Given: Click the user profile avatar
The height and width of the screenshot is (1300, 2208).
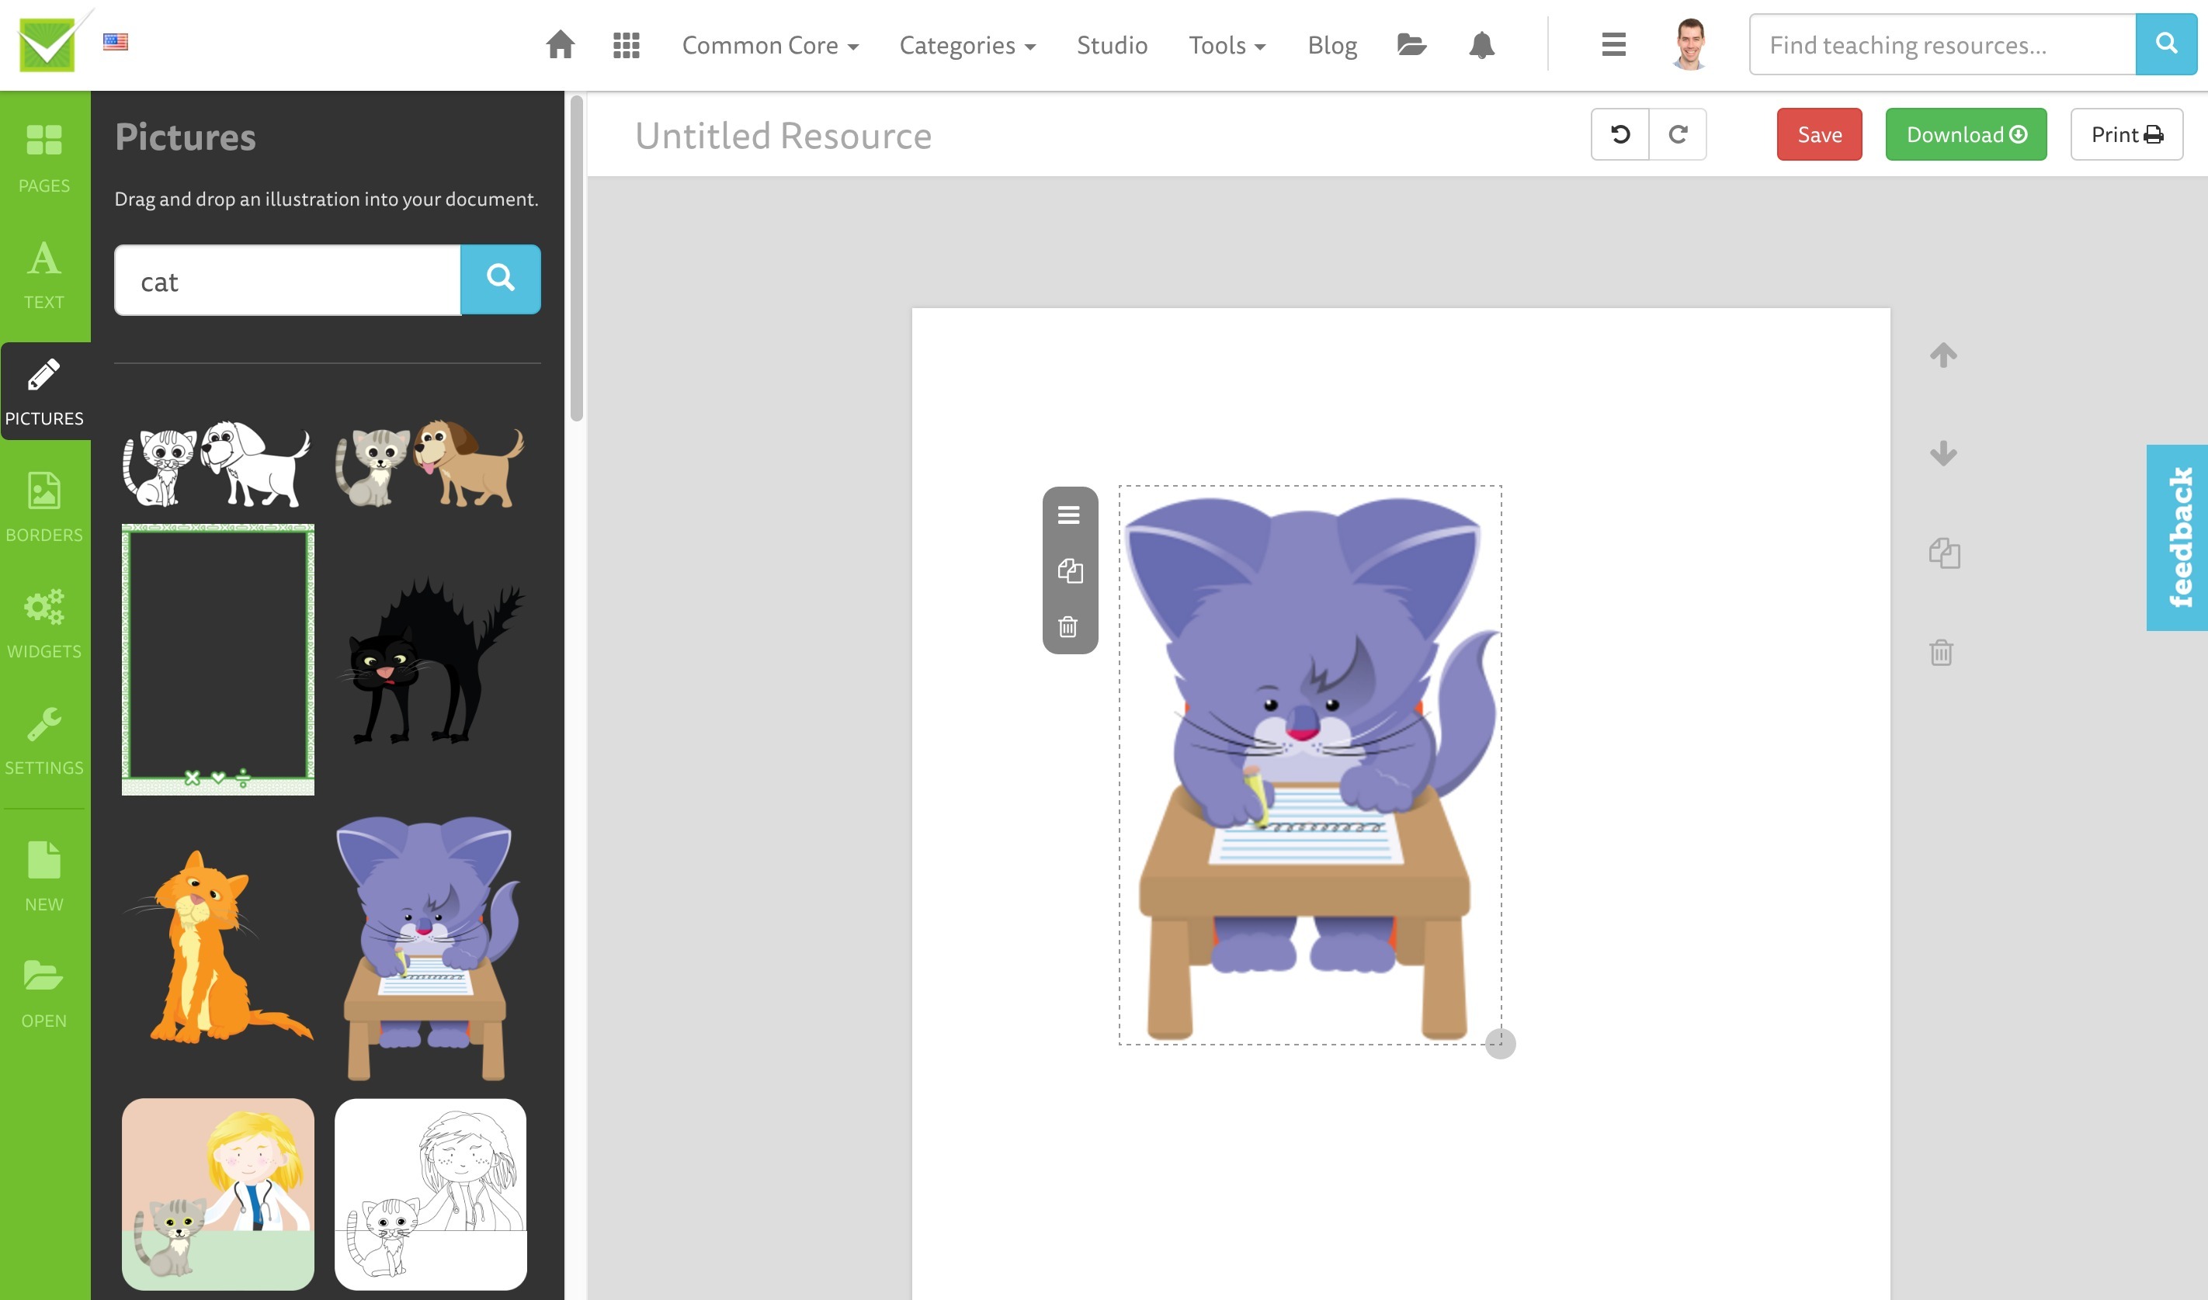Looking at the screenshot, I should 1690,43.
